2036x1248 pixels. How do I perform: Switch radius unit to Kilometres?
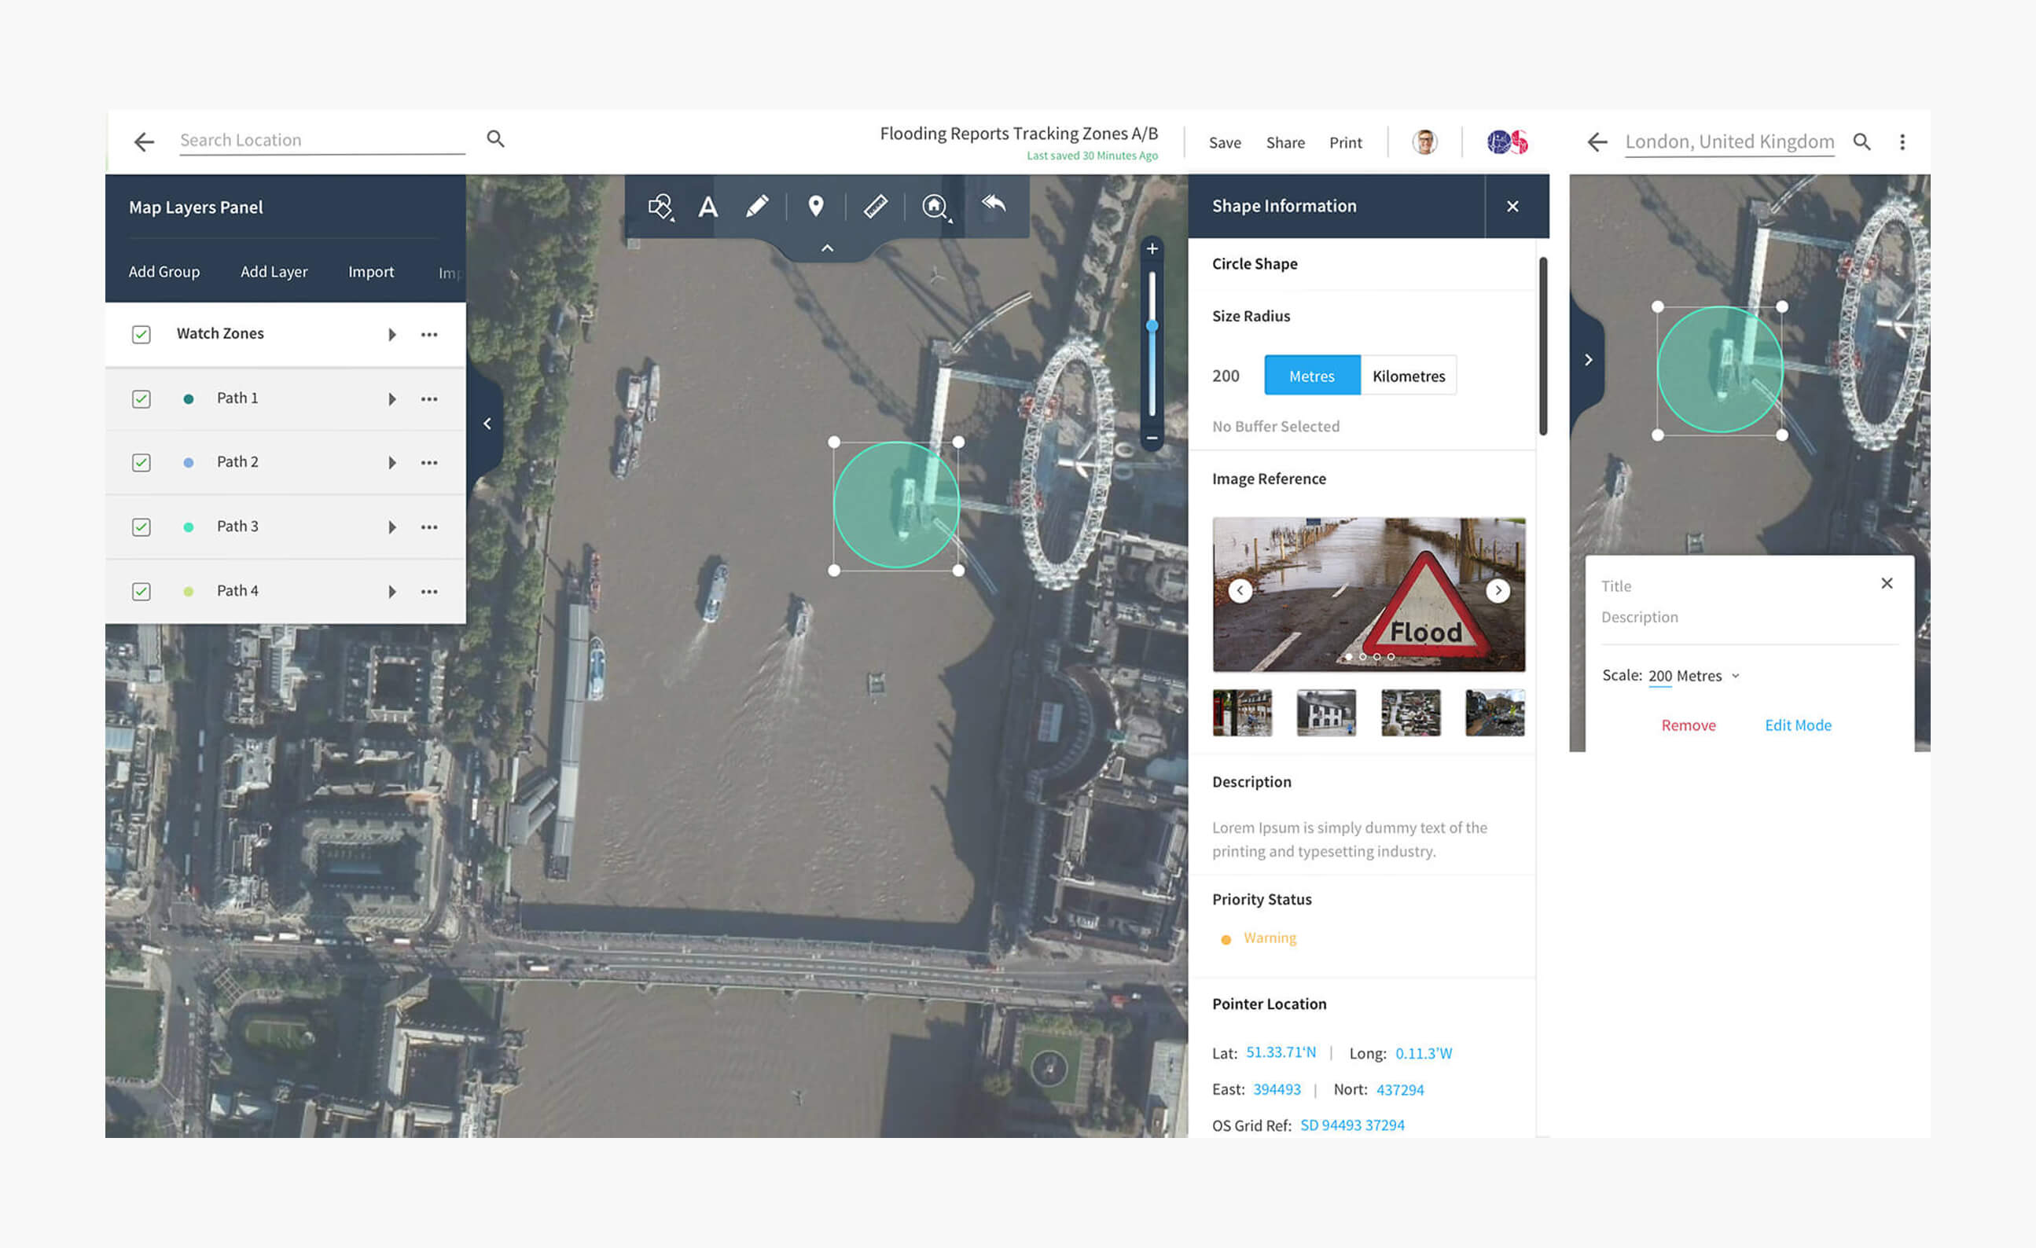1408,376
